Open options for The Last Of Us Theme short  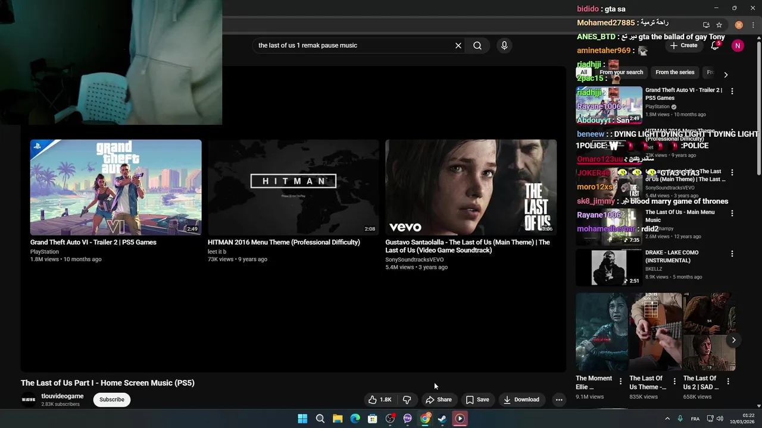click(x=674, y=381)
